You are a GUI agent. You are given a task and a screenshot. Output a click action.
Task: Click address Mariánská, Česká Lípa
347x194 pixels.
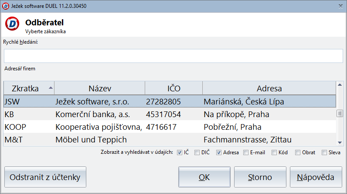click(244, 101)
